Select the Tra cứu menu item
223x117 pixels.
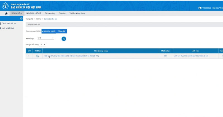[x=62, y=13]
